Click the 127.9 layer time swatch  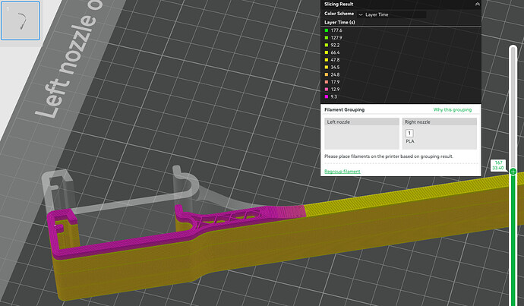tap(326, 39)
